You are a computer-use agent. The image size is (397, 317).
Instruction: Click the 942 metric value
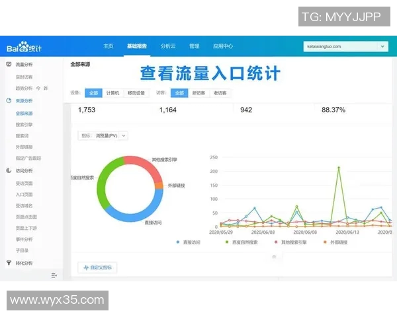click(246, 110)
